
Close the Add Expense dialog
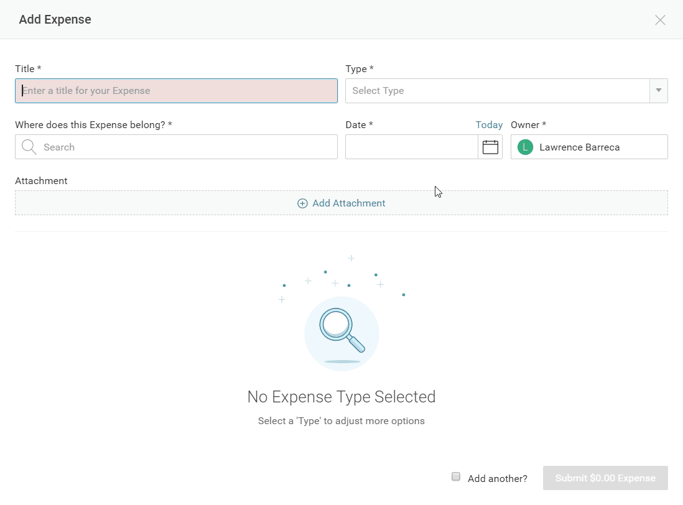[660, 20]
